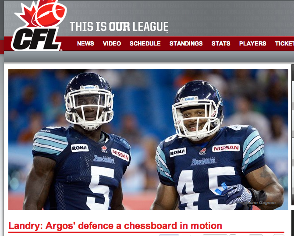The height and width of the screenshot is (236, 294).
Task: Click the left player's Riddell helmet
Action: click(89, 101)
